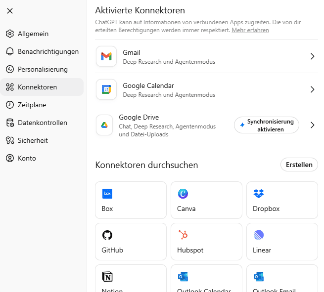
Task: Click the GitHub connector name label
Action: [112, 250]
